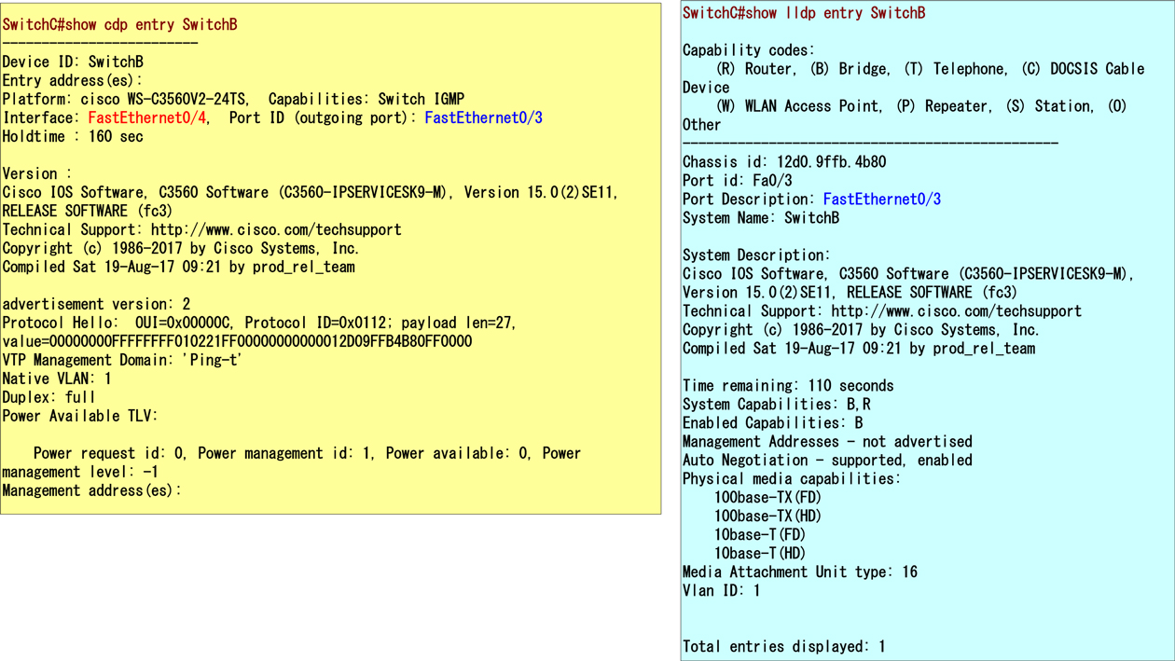Click the 'System Capabilities: B,R' line
The width and height of the screenshot is (1175, 661).
pos(776,405)
